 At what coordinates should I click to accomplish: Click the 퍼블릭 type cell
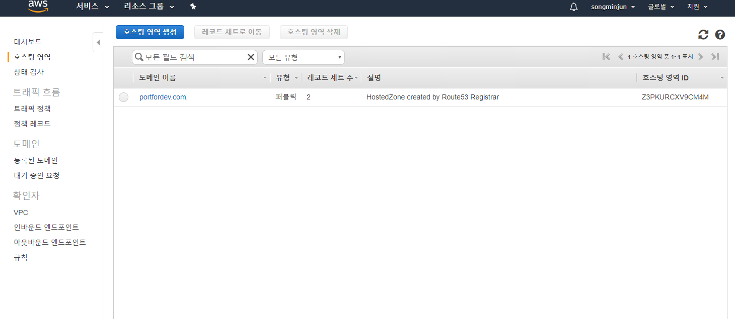[286, 97]
